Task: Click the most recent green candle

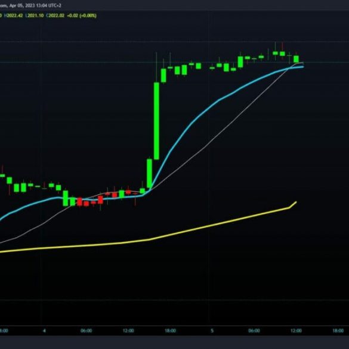Action: coord(297,59)
